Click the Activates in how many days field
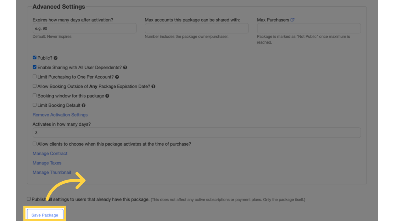 [197, 133]
